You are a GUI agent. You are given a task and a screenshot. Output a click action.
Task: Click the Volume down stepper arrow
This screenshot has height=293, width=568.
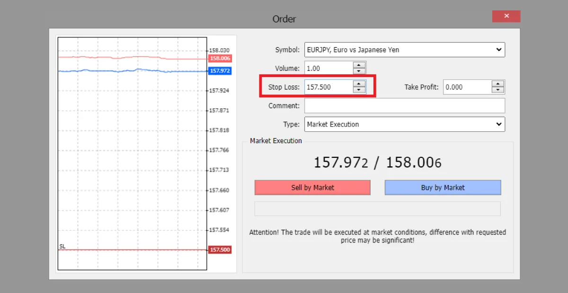point(359,70)
